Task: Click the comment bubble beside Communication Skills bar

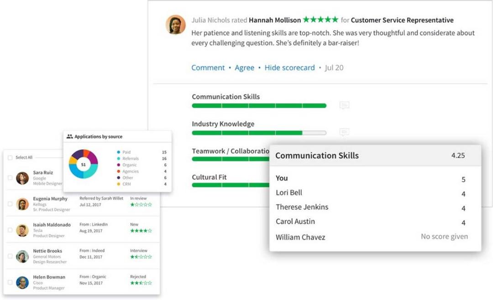Action: [x=344, y=104]
